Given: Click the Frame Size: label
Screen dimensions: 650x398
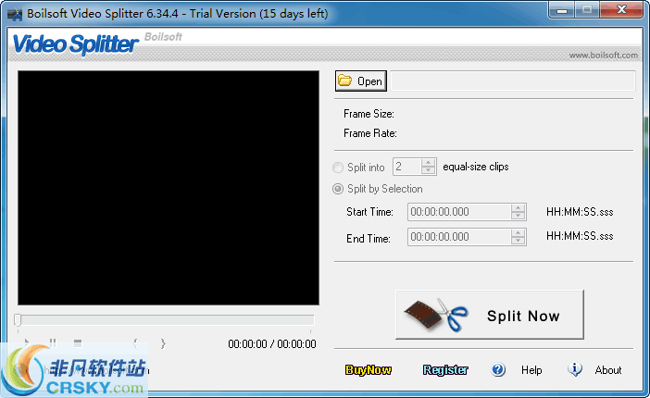Looking at the screenshot, I should (369, 114).
